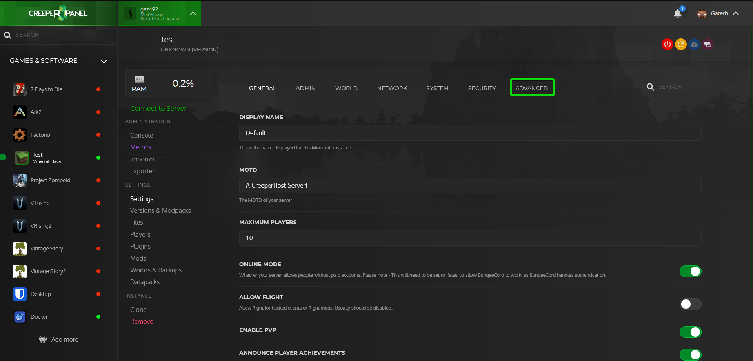Click the Display Name input field

(470, 133)
